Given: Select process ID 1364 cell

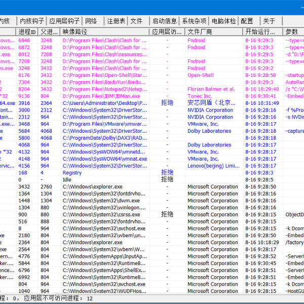Looking at the screenshot, I should 24,194.
